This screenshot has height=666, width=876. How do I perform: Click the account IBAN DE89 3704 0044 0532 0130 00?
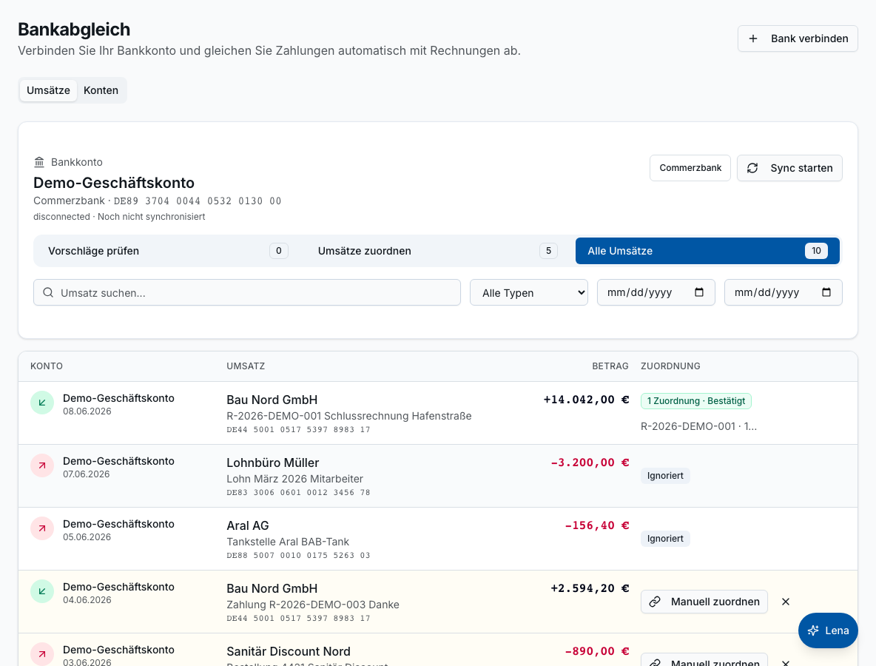(198, 201)
